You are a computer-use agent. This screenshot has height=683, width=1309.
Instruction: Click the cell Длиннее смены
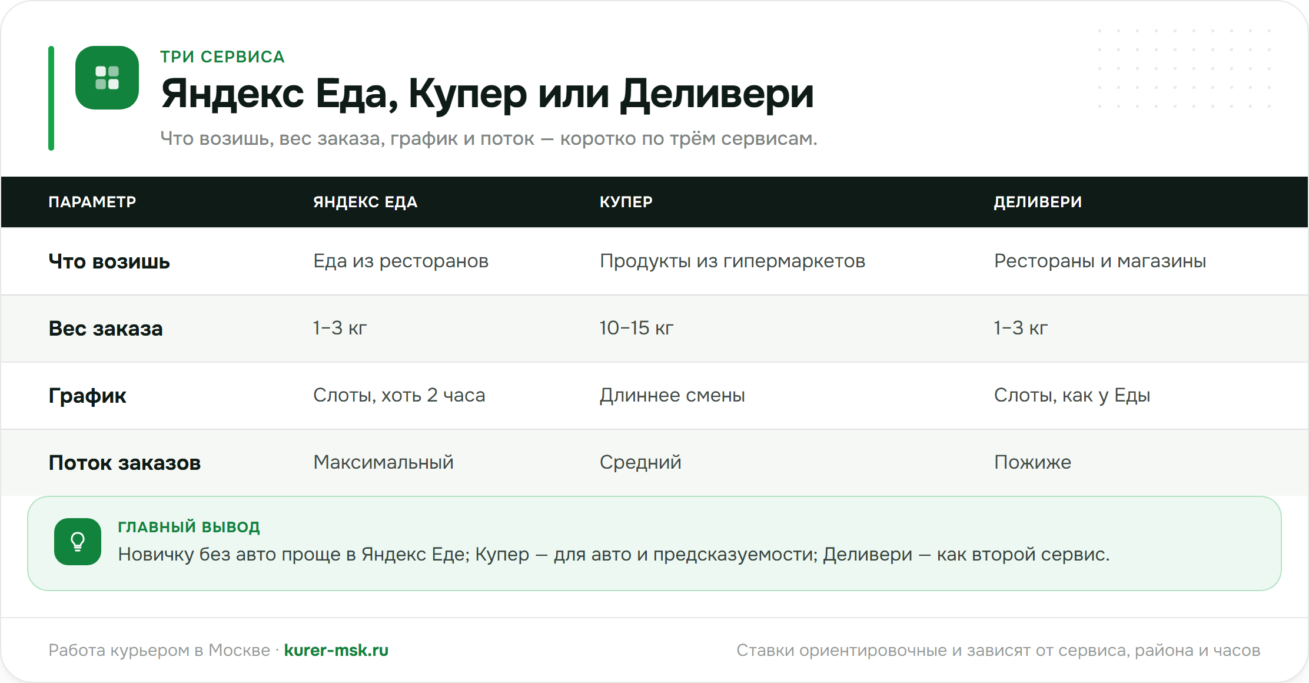tap(672, 395)
